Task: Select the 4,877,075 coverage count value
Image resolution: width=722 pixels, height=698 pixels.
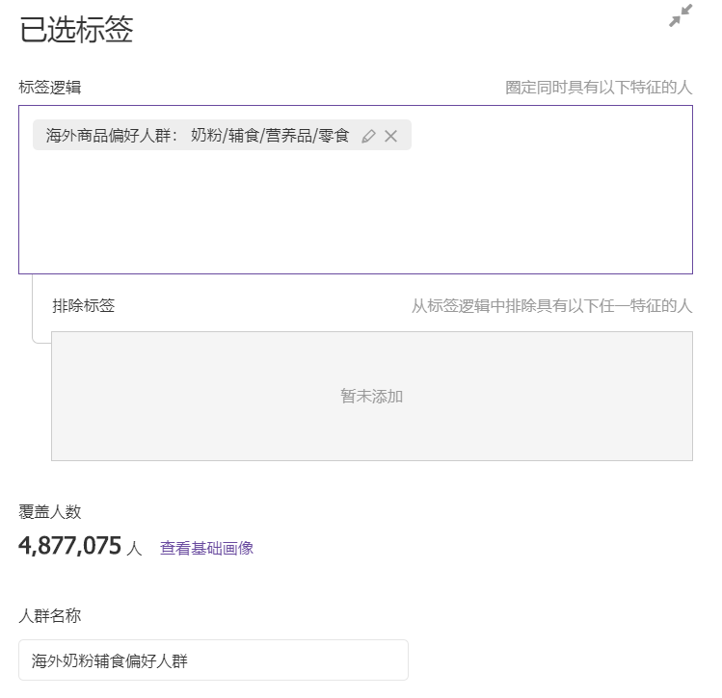Action: point(70,546)
